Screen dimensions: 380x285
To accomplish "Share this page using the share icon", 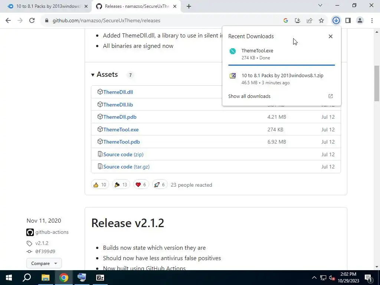I will (x=309, y=21).
